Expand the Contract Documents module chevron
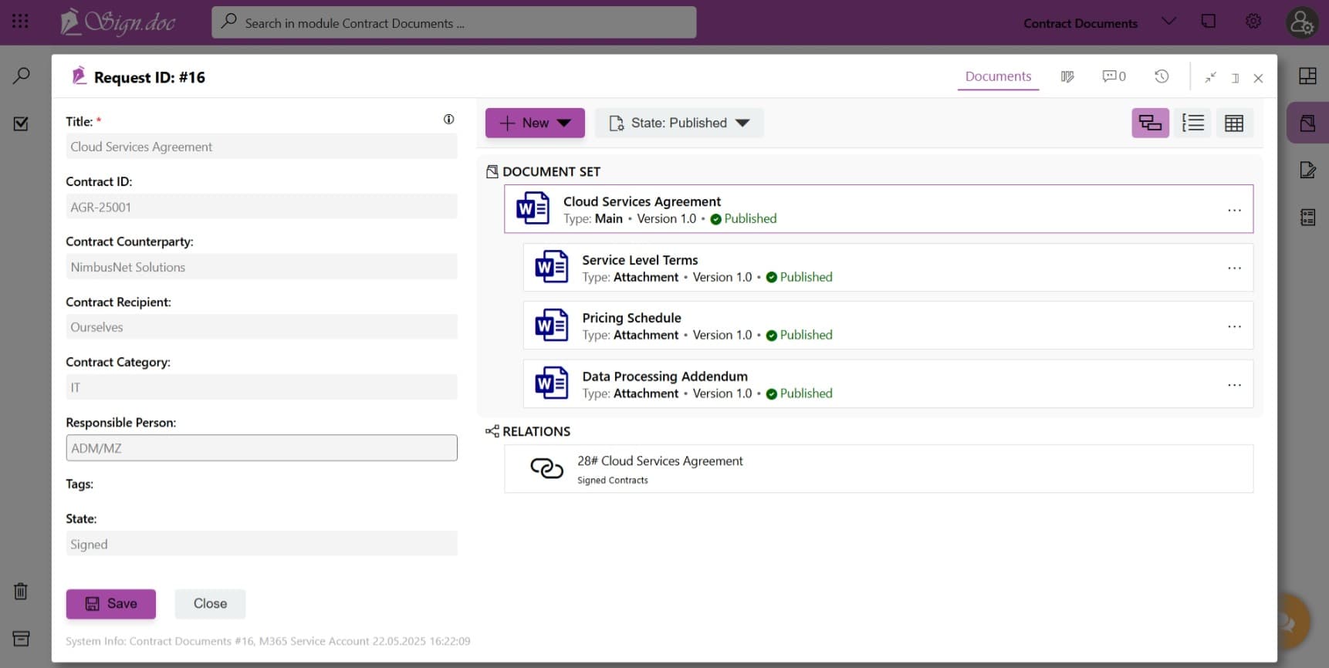This screenshot has width=1329, height=668. tap(1168, 22)
